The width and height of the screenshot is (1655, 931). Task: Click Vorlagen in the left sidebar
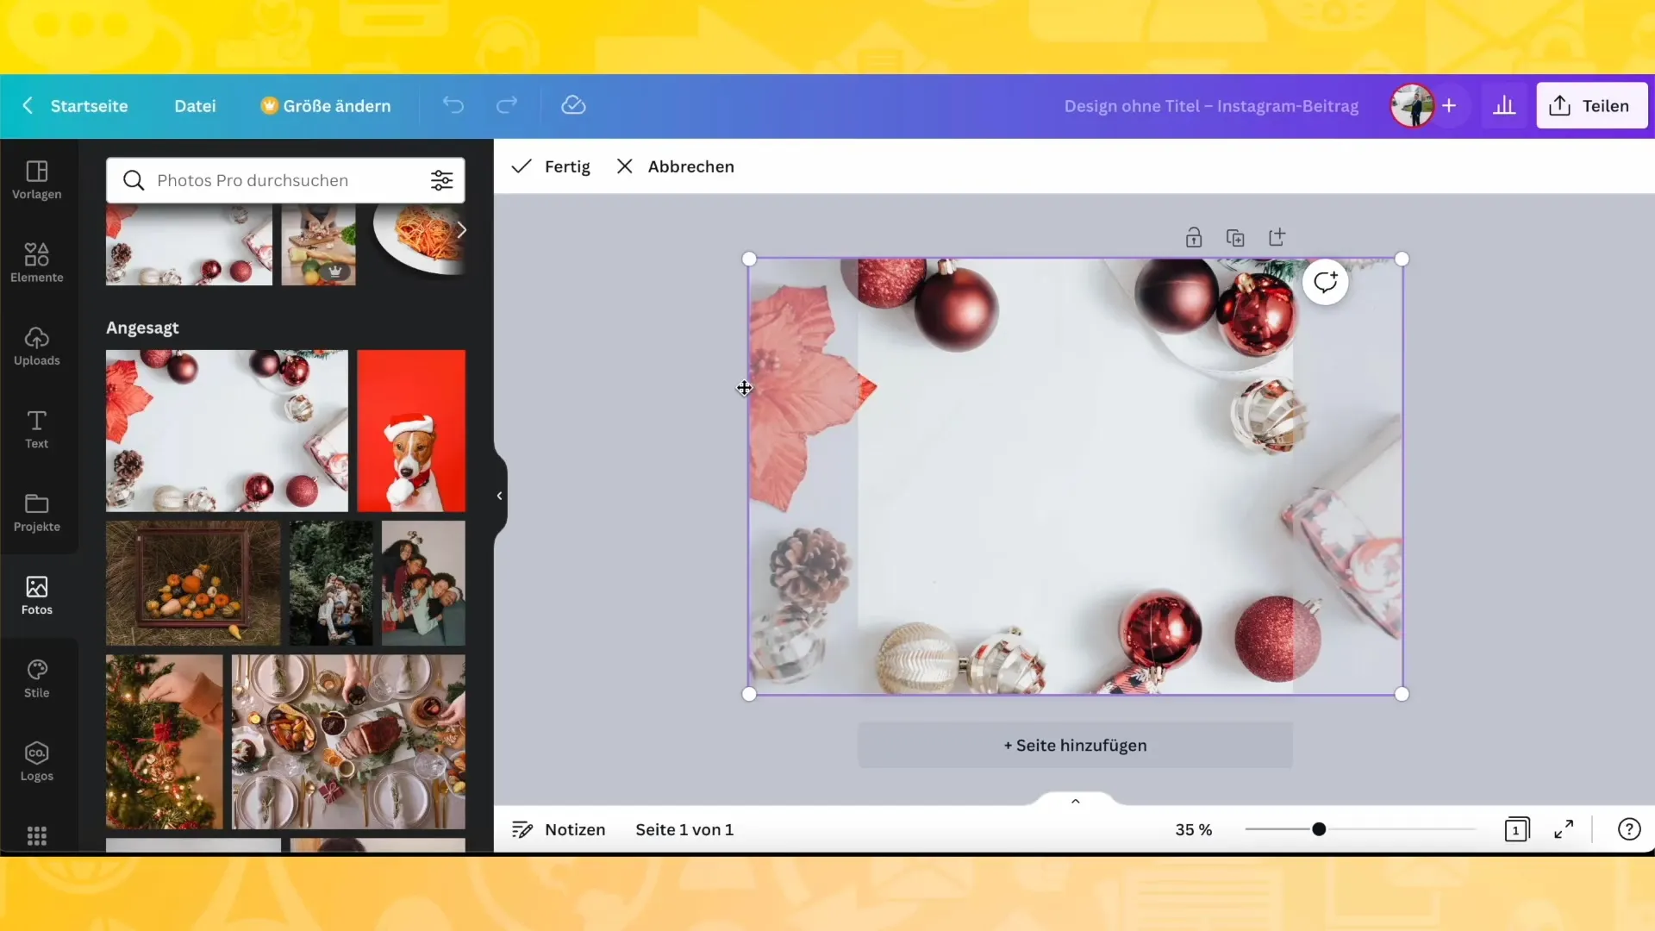[36, 179]
